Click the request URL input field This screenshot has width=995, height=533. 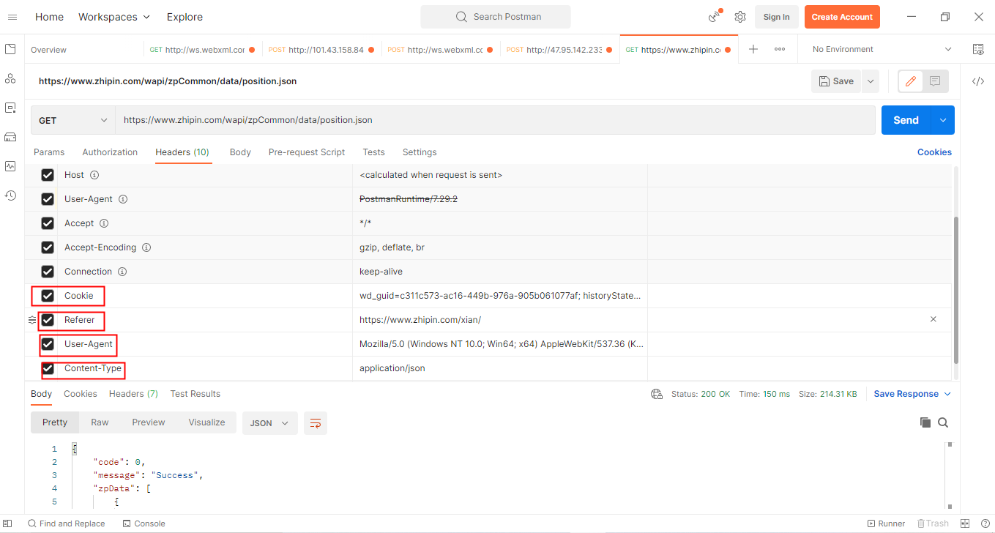coord(495,120)
